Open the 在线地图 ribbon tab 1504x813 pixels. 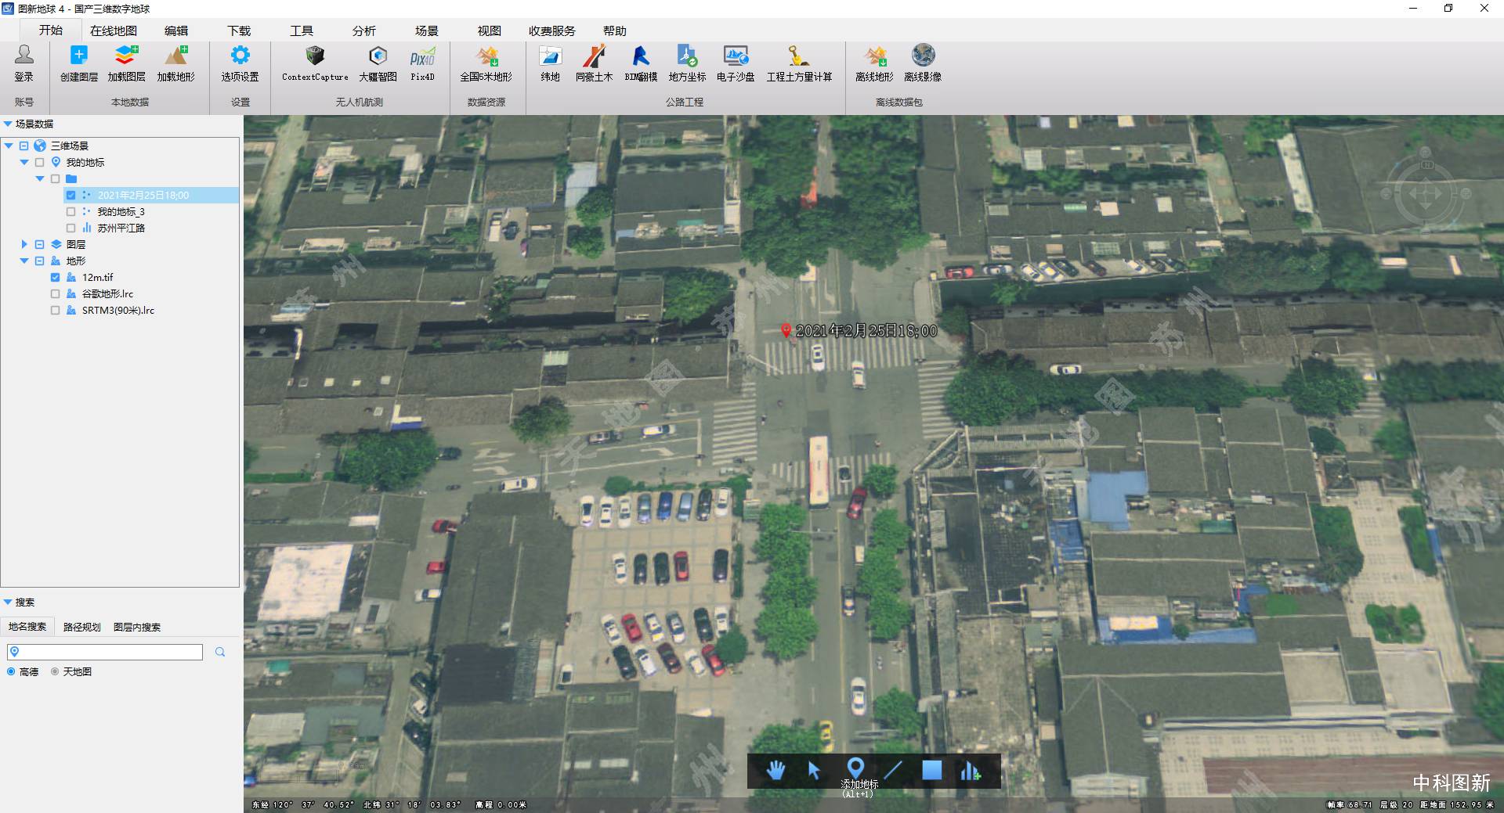pos(114,31)
